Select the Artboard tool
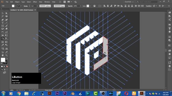 pos(2,52)
